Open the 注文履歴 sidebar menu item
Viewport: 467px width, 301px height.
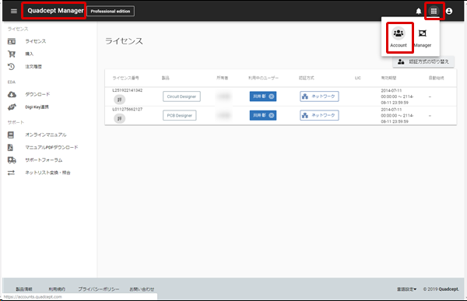(33, 66)
